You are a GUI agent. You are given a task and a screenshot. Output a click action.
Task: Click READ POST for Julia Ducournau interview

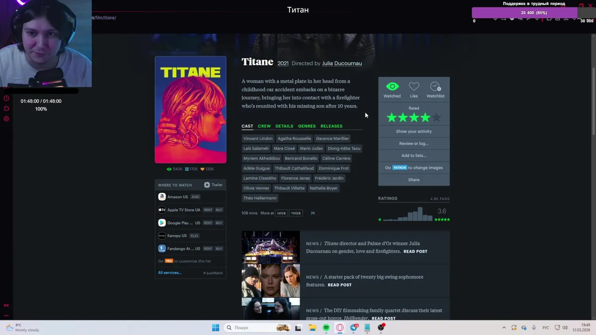pyautogui.click(x=415, y=251)
